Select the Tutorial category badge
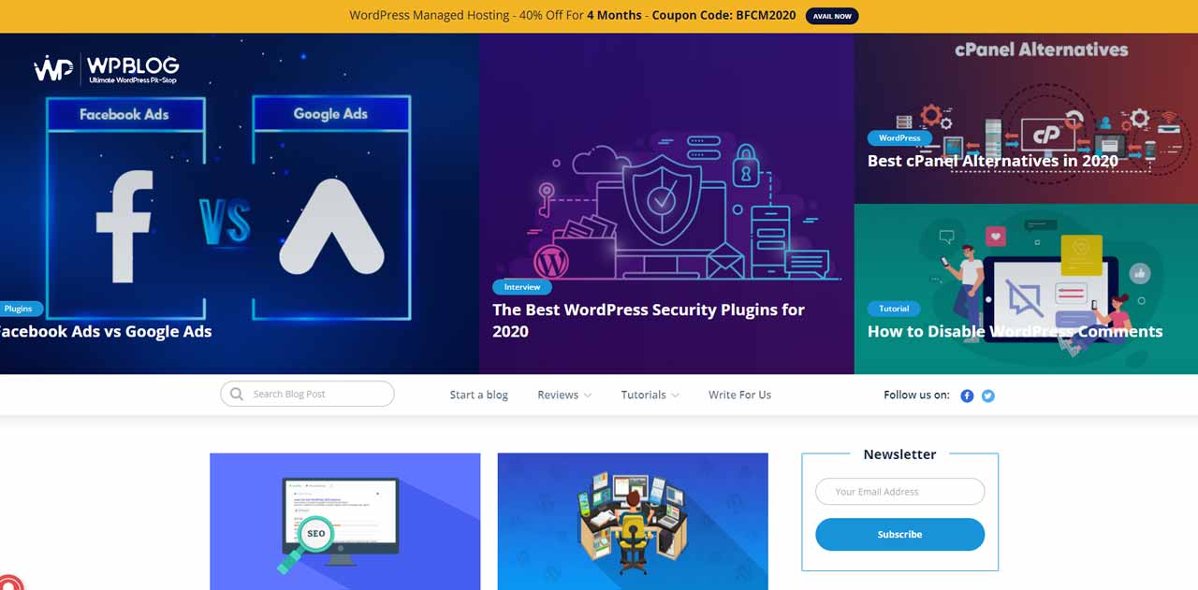This screenshot has width=1198, height=590. [x=894, y=309]
